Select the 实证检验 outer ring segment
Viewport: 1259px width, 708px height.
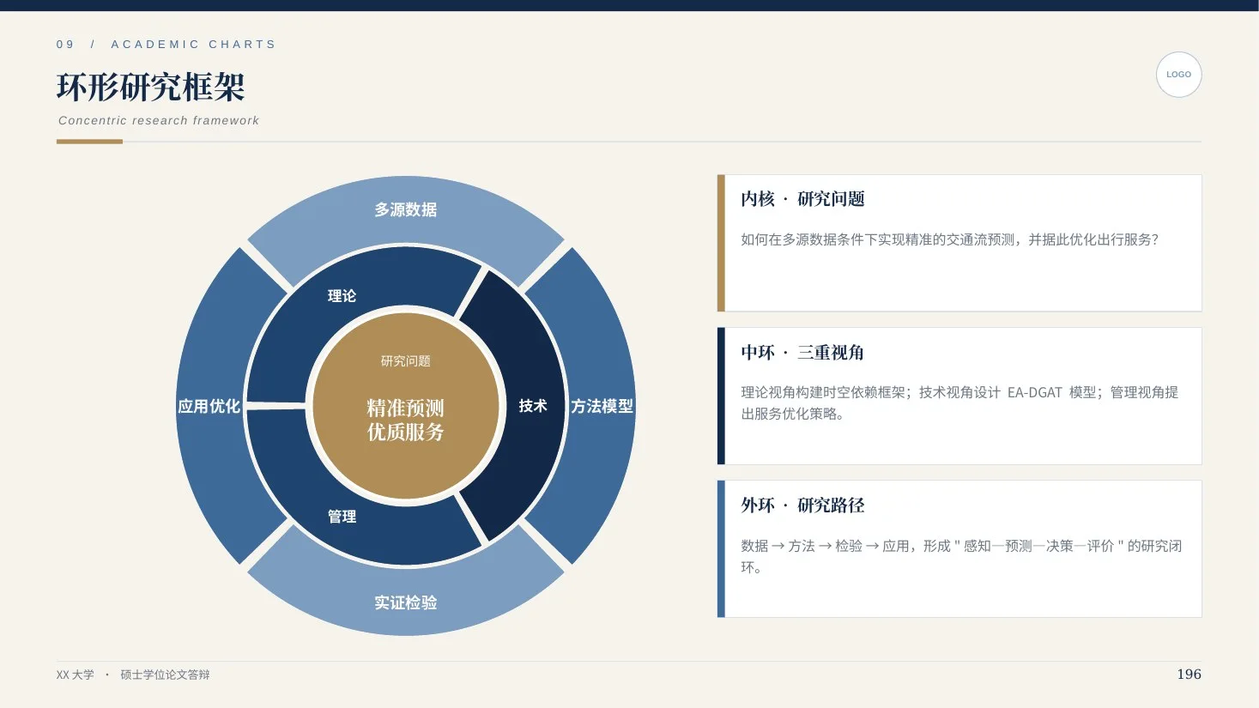click(406, 602)
